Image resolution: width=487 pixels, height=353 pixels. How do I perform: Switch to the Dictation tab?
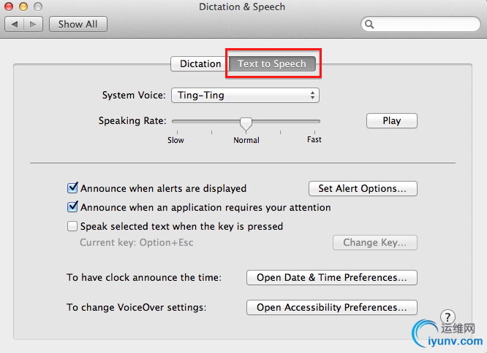(200, 63)
